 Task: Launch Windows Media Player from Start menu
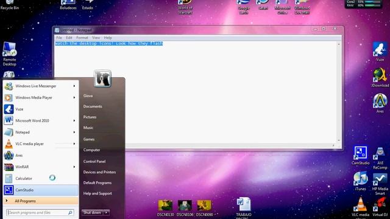click(x=41, y=97)
